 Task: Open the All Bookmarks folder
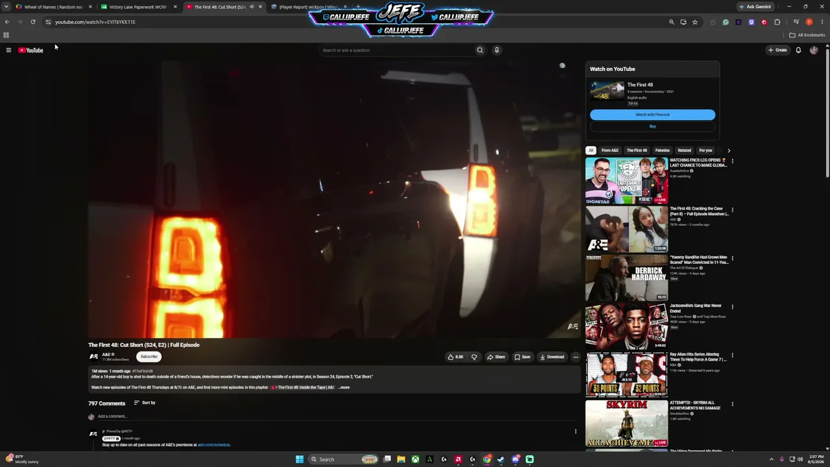pos(807,35)
